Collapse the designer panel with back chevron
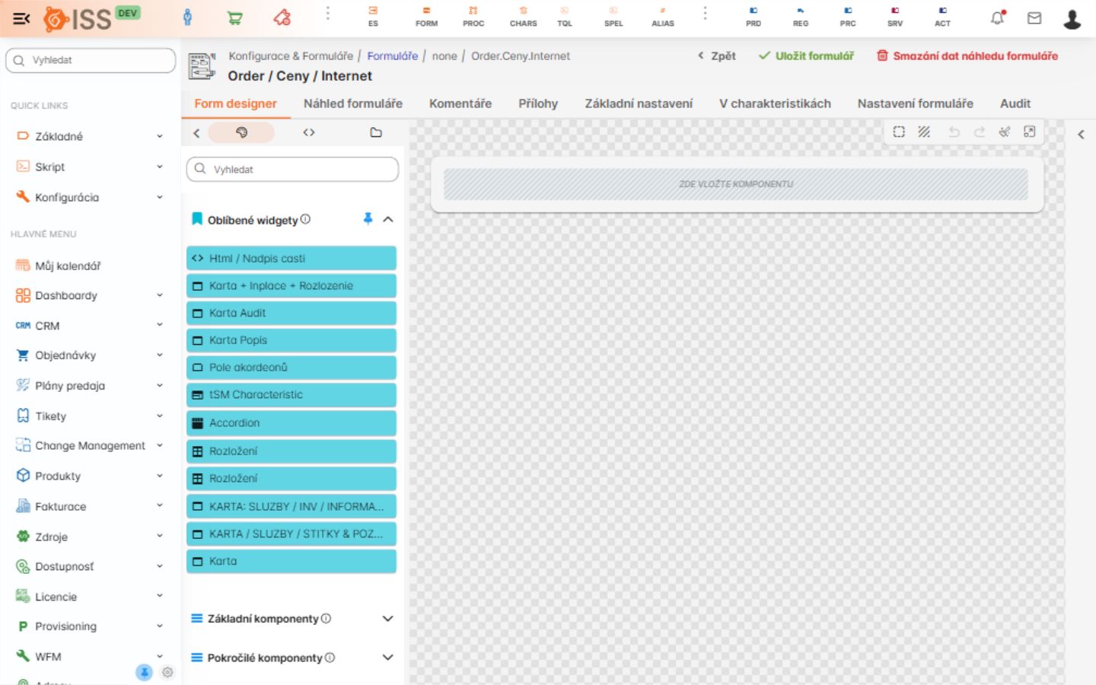Screen dimensions: 1096x685 point(196,132)
